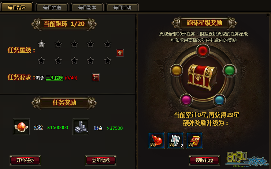Select the yellow gem orb
Viewport: 271px width, 169px height.
[177, 71]
